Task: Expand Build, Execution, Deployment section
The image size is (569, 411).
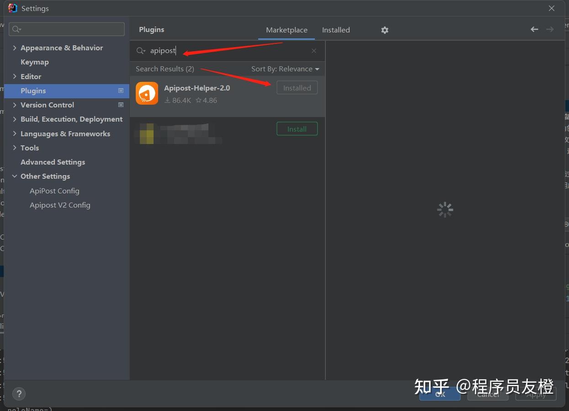Action: pyautogui.click(x=15, y=119)
